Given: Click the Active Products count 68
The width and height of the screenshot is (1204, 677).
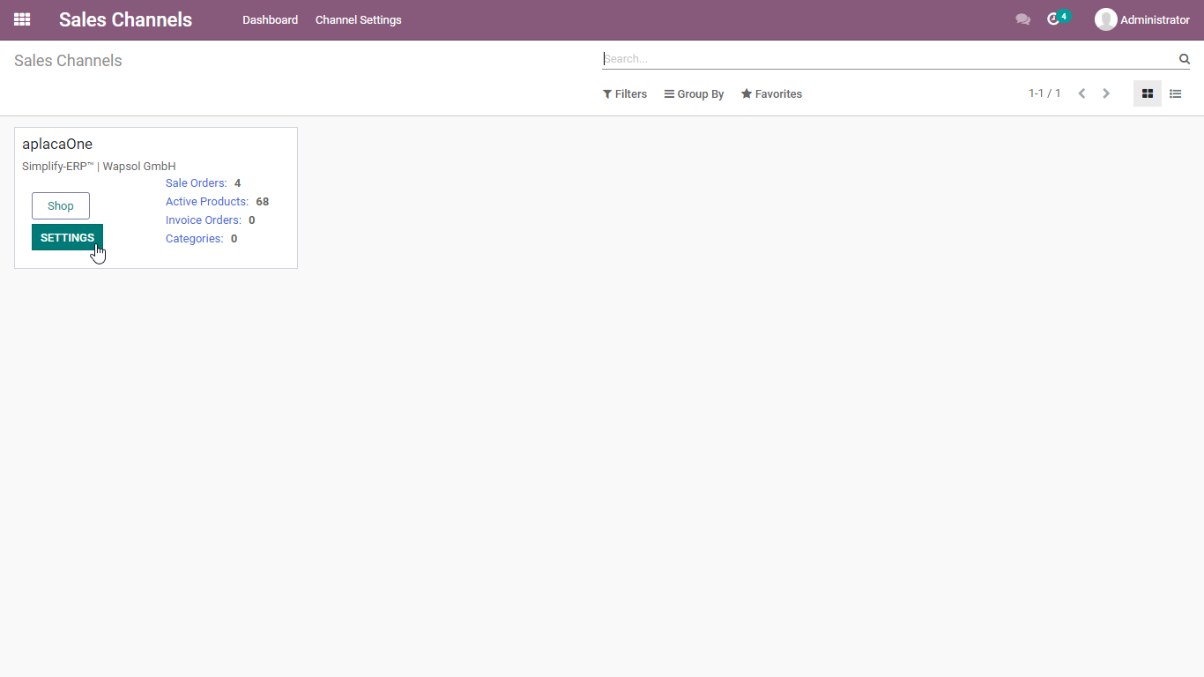Looking at the screenshot, I should [x=263, y=202].
